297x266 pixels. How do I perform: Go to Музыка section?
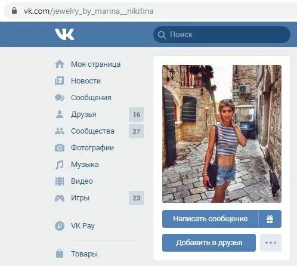click(85, 165)
